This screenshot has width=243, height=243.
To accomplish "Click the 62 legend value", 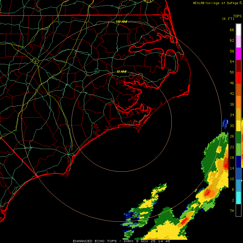I will 232,40.
